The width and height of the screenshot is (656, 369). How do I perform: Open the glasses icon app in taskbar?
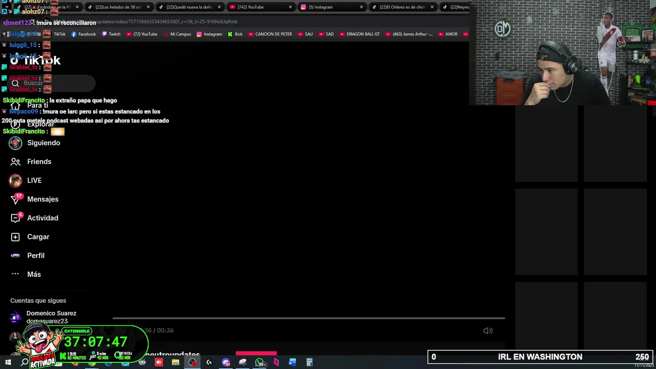[142, 362]
